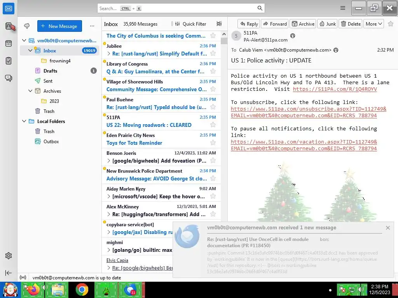Open the application hamburger menu
The width and height of the screenshot is (398, 298).
tap(343, 8)
